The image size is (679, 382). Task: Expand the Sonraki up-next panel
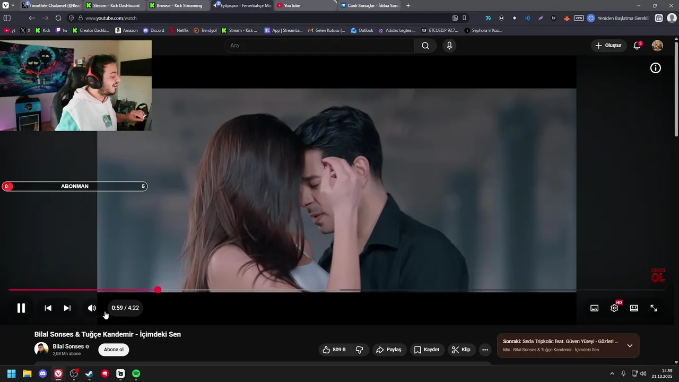point(630,345)
